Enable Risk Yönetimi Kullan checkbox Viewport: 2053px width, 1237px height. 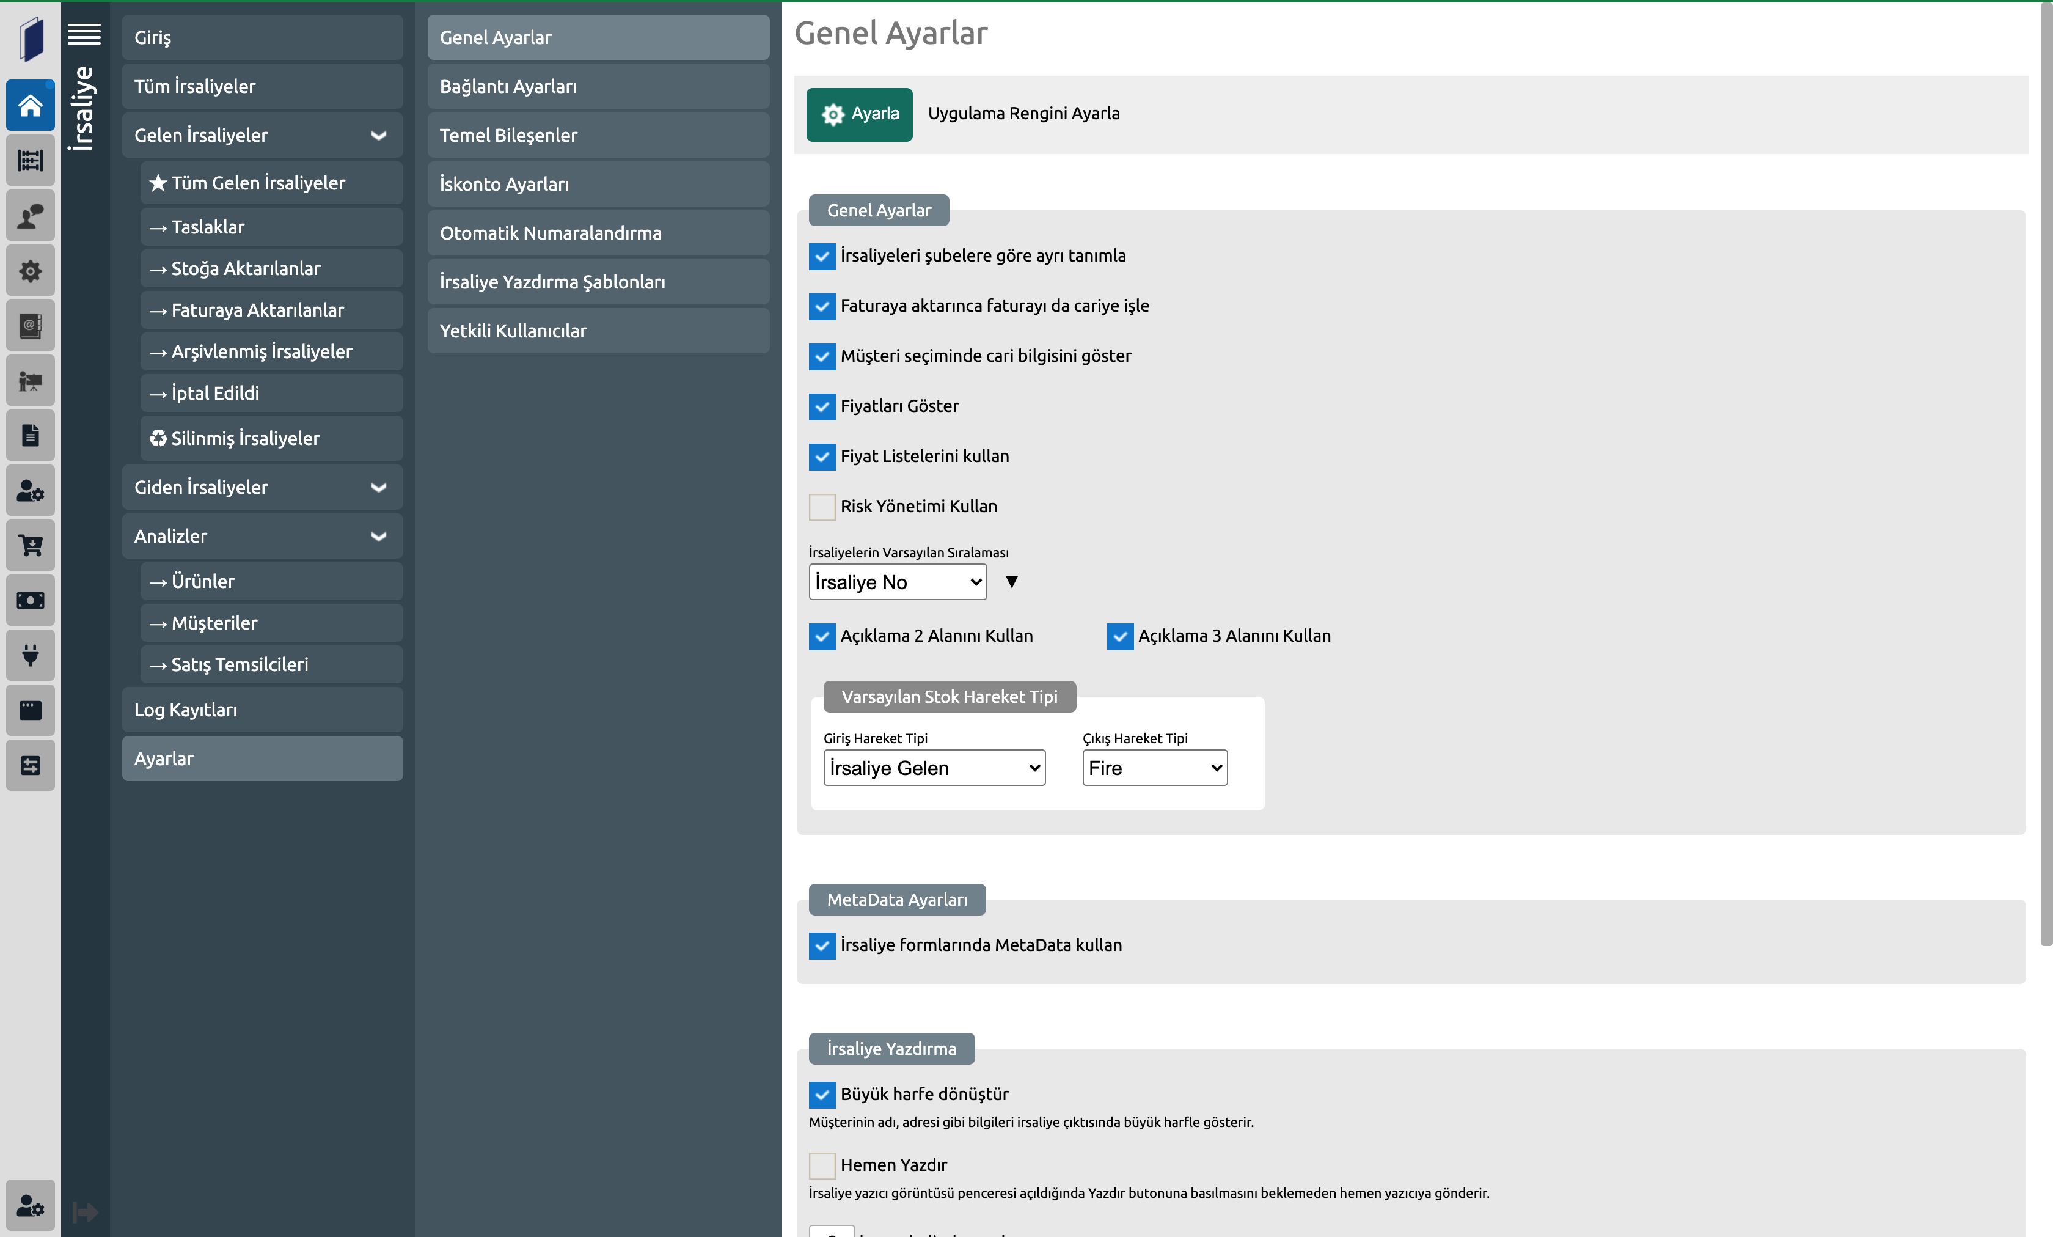[822, 507]
